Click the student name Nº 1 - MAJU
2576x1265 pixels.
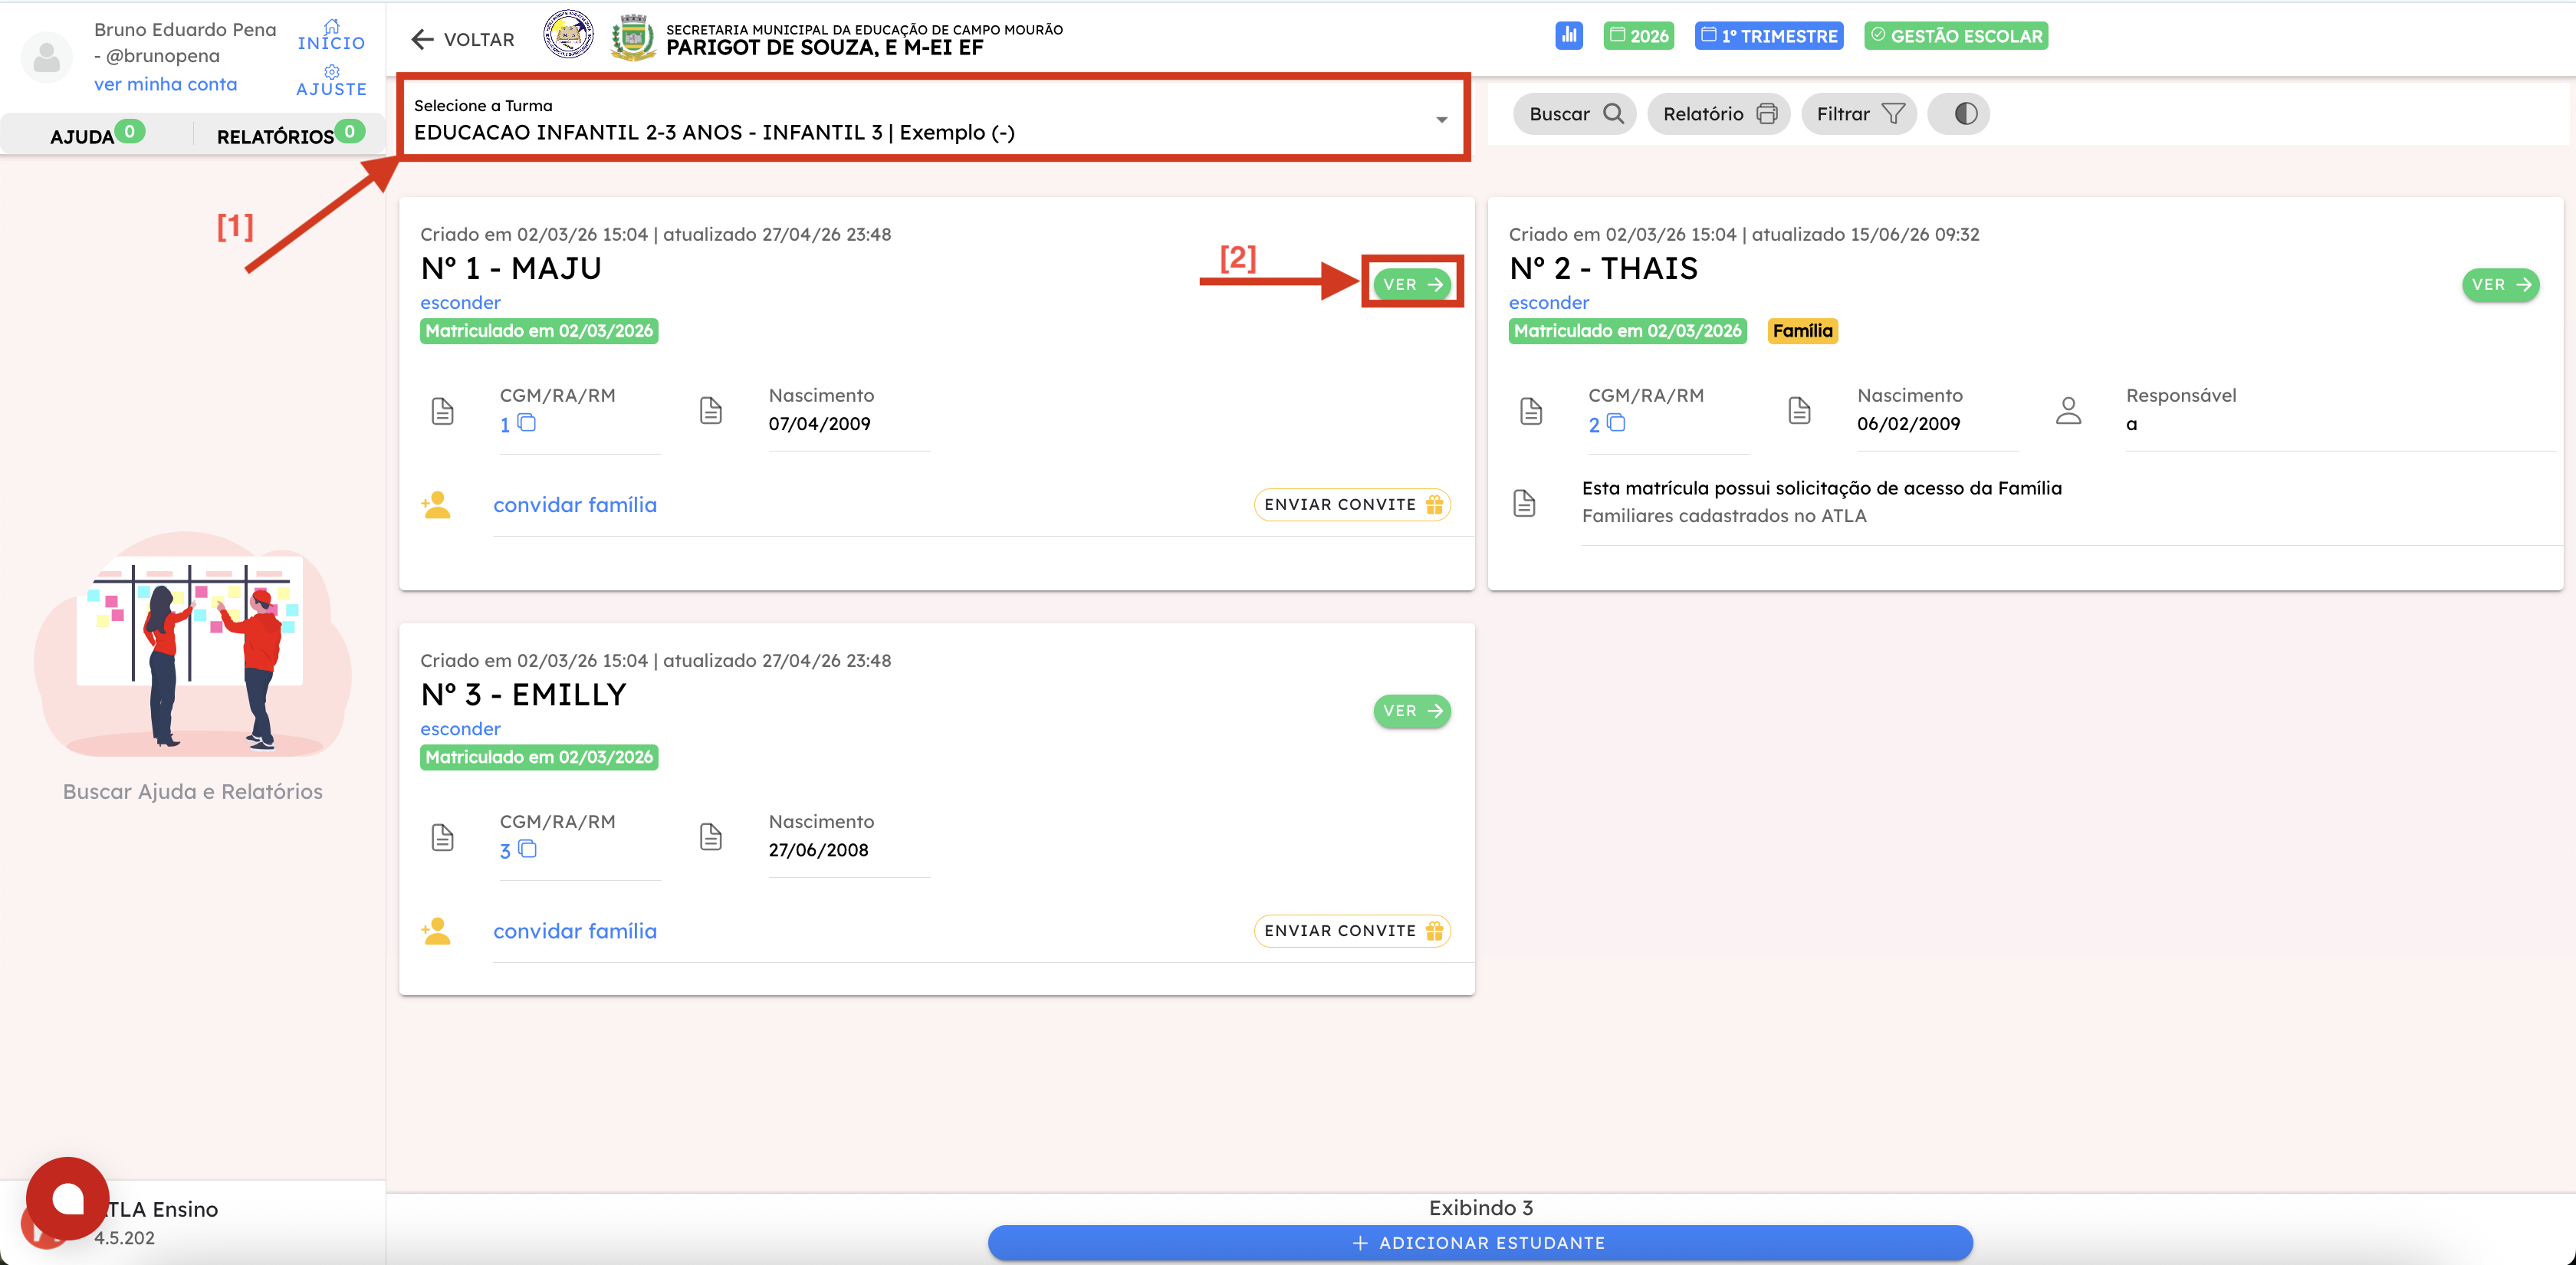(x=511, y=268)
